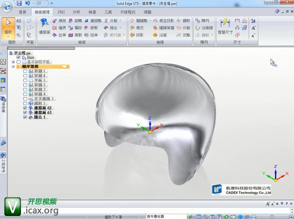
Task: Click the Save icon in title bar
Action: coord(19,3)
